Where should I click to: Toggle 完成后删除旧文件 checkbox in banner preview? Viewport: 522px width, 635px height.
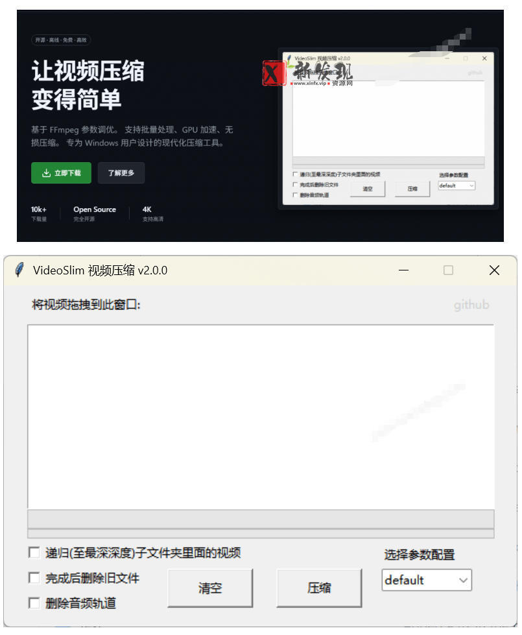(295, 184)
